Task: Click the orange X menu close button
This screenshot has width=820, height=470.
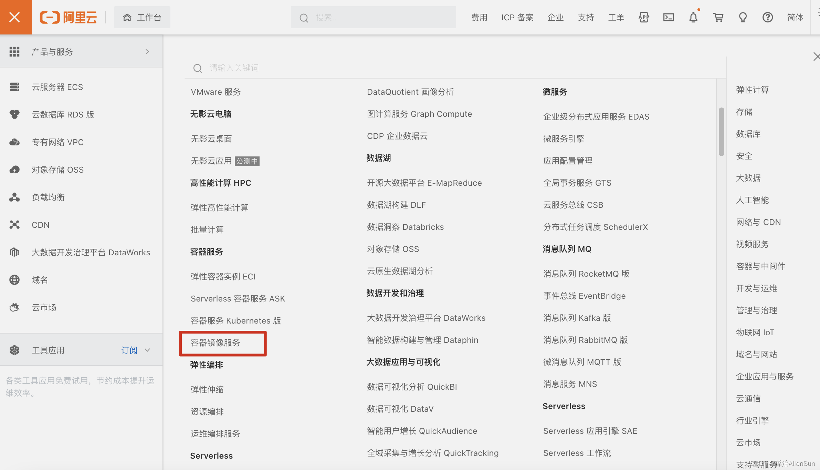Action: click(x=15, y=17)
